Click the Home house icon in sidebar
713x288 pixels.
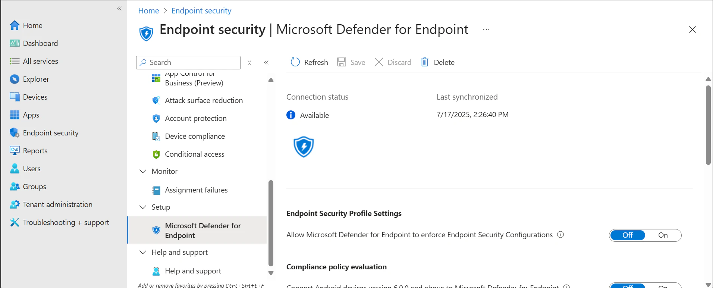click(15, 25)
